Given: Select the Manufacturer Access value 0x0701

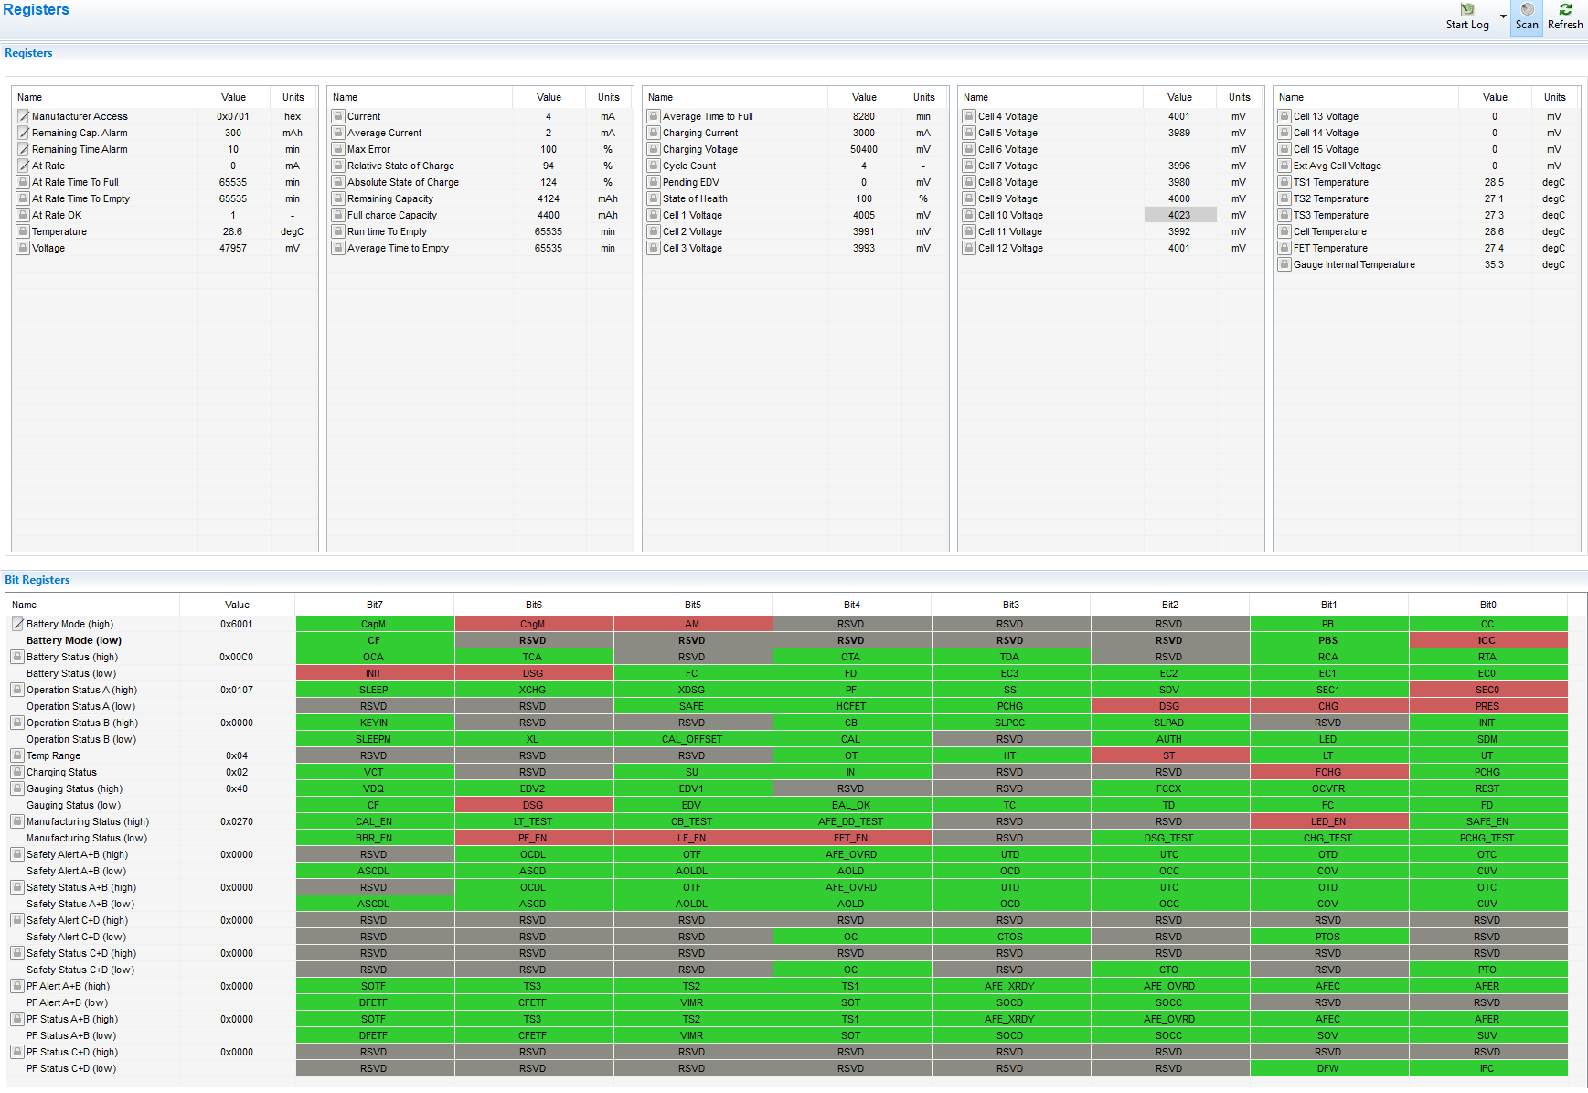Looking at the screenshot, I should click(x=233, y=116).
